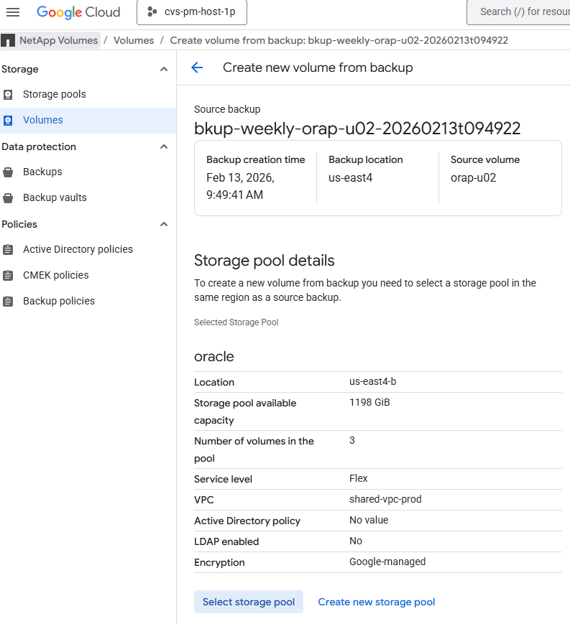Image resolution: width=570 pixels, height=624 pixels.
Task: Select the Backup vaults icon
Action: coord(9,197)
